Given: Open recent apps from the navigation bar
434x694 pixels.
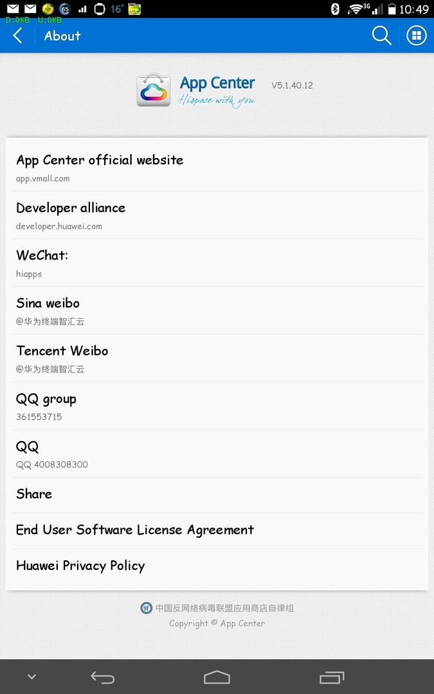Looking at the screenshot, I should point(332,677).
